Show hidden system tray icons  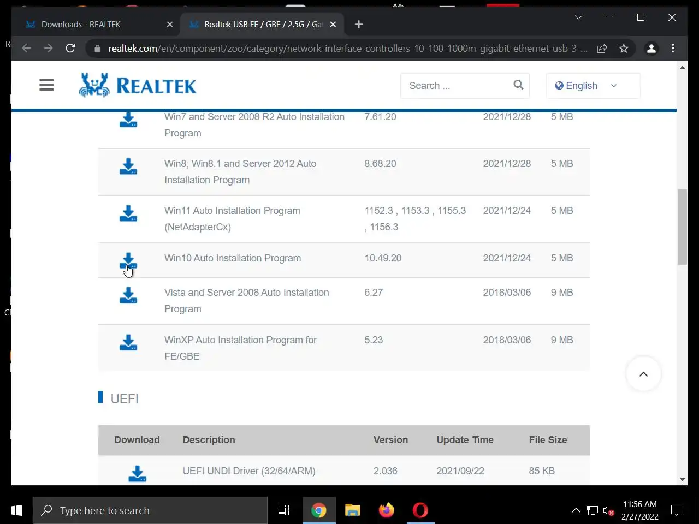pos(576,511)
